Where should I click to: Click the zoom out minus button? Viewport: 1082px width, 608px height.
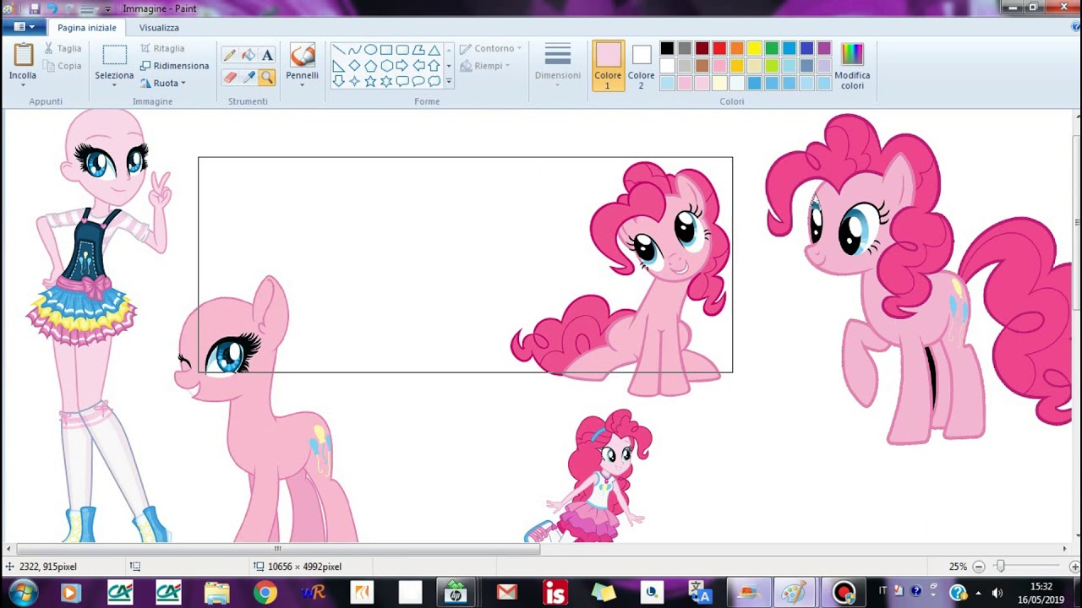979,567
